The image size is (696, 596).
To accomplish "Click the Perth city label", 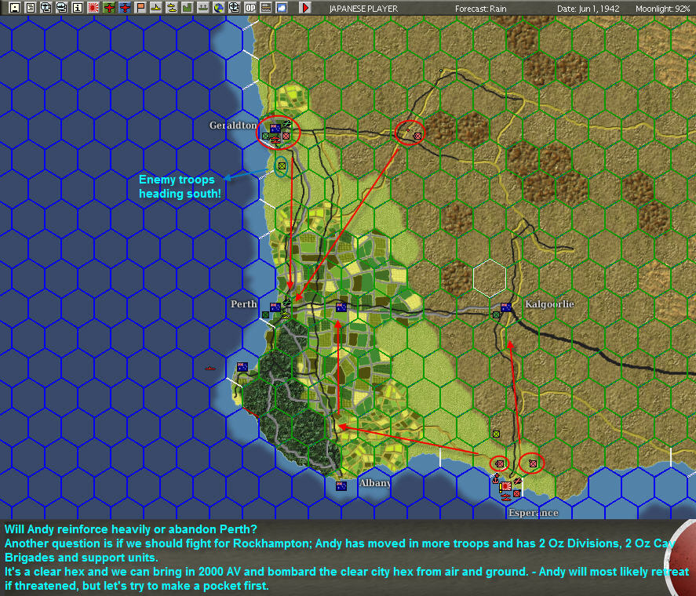I will (244, 304).
